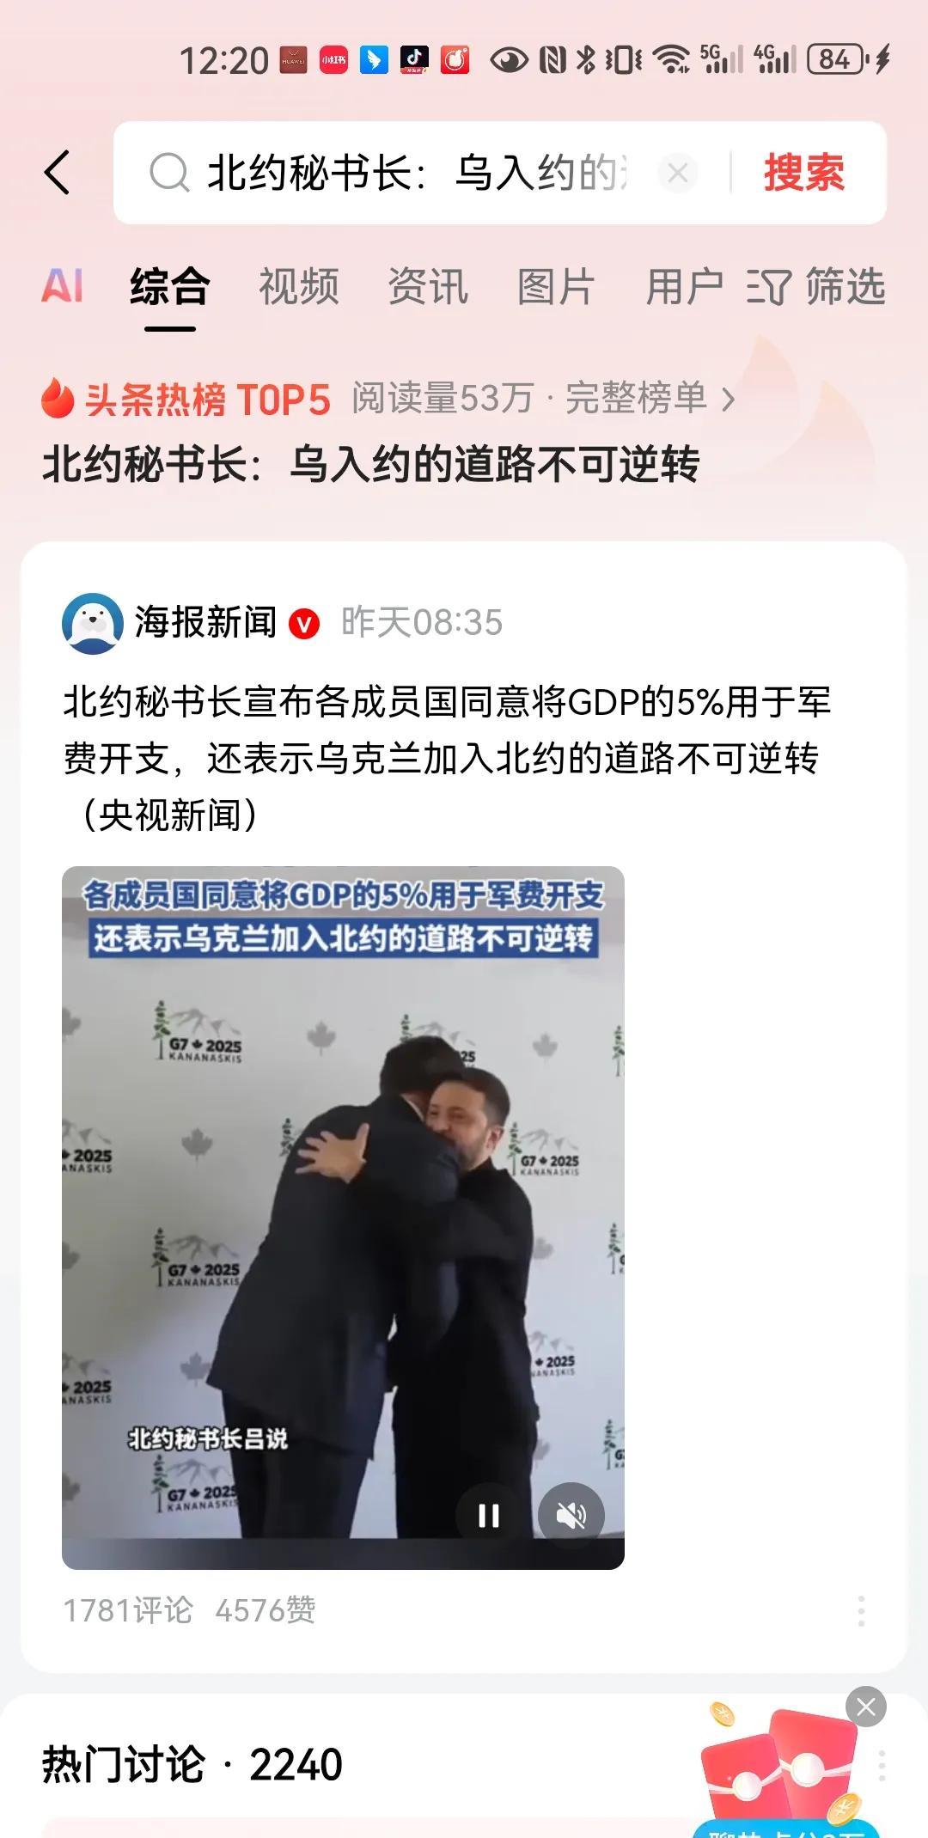Open the Zelensky hug video thumbnail
Image resolution: width=928 pixels, height=1838 pixels.
[x=343, y=1218]
